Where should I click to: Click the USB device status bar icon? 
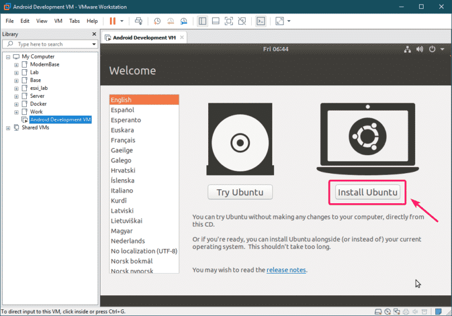424,312
